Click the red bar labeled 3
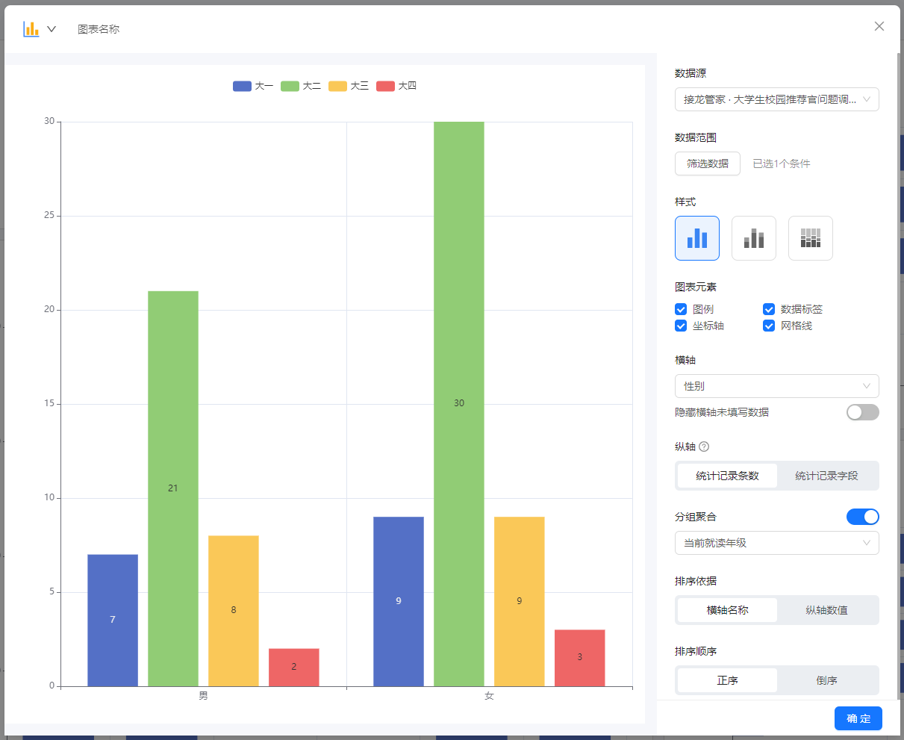Screen dimensions: 904x740 [x=580, y=658]
